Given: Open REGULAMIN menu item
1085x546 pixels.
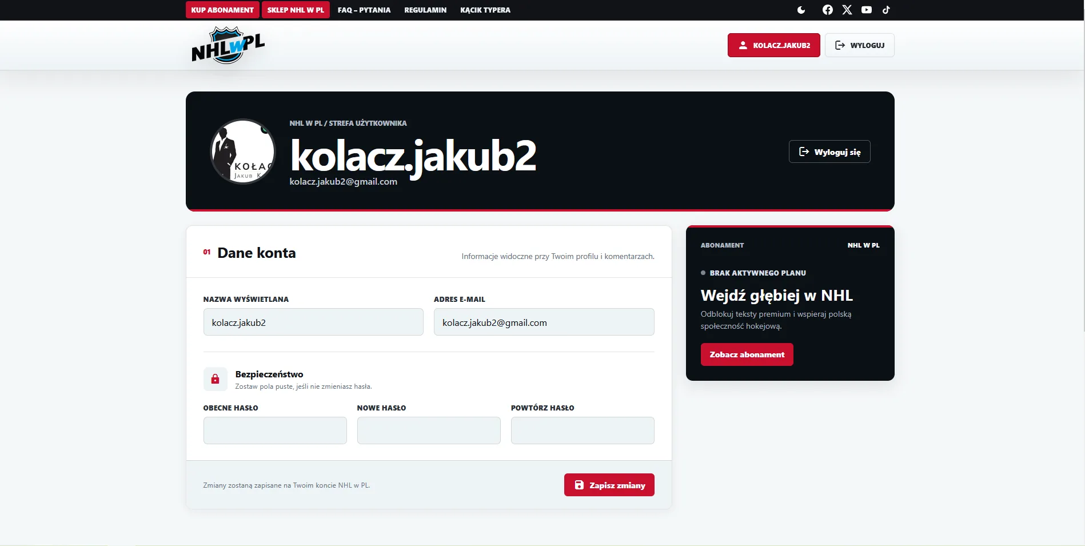Looking at the screenshot, I should pyautogui.click(x=425, y=10).
